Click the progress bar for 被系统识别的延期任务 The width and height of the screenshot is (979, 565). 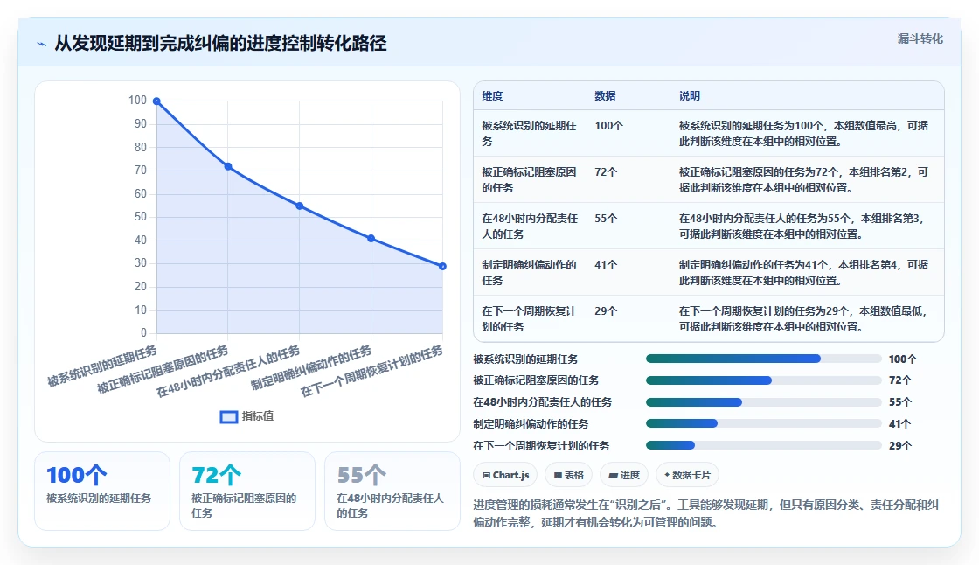click(764, 359)
